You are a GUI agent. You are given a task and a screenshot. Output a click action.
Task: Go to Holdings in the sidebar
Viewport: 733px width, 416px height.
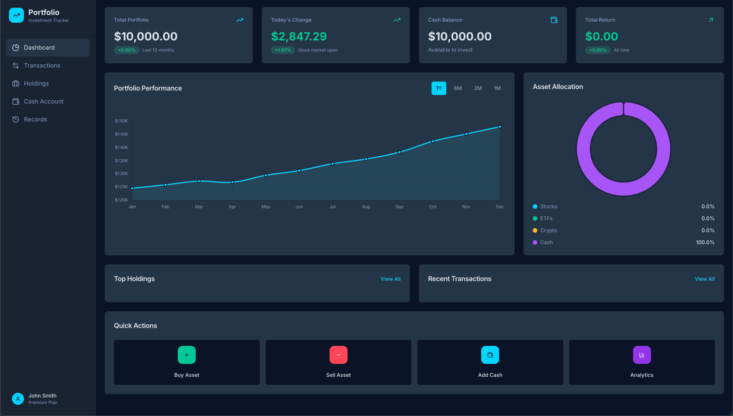click(x=36, y=84)
